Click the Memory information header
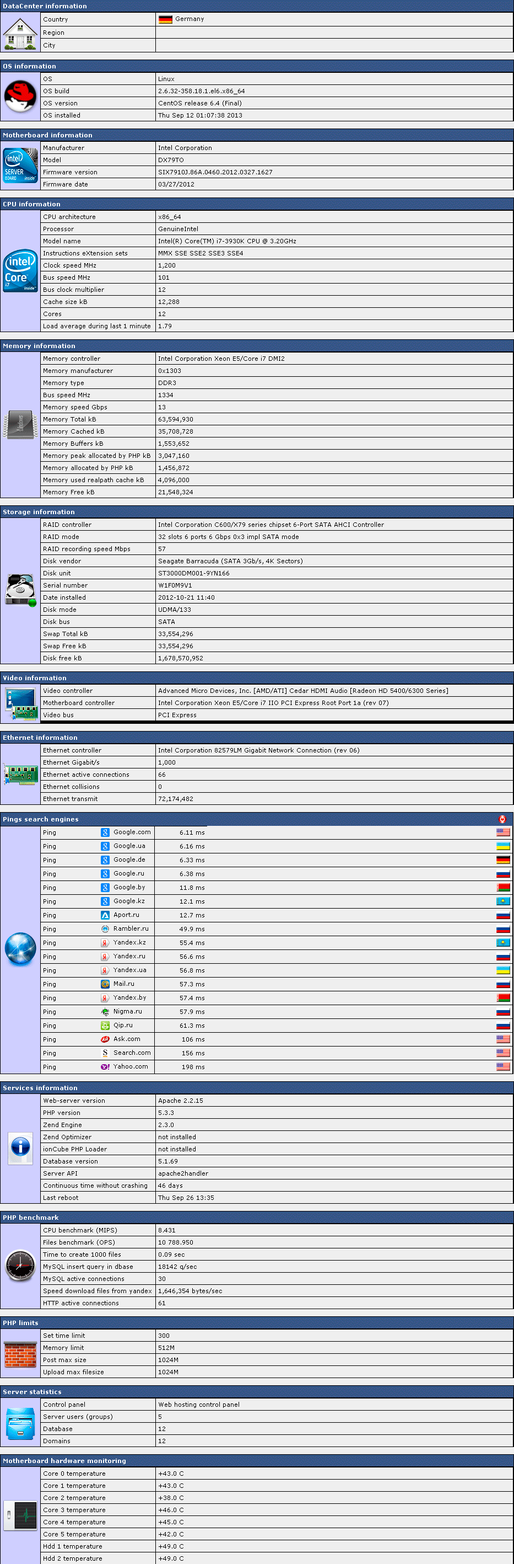The height and width of the screenshot is (1564, 514). 257,346
